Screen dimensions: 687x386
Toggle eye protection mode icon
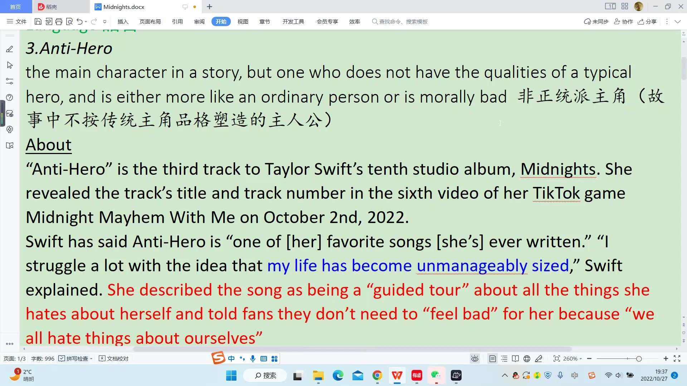tap(475, 358)
